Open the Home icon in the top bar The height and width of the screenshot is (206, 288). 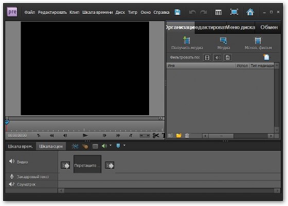coord(250,12)
